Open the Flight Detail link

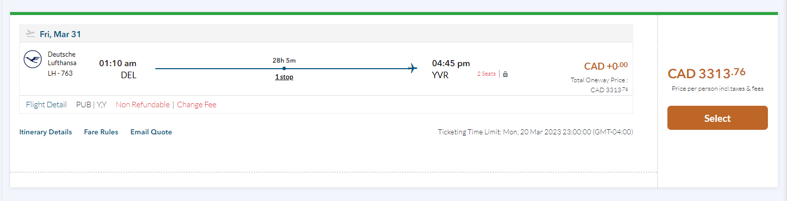46,105
